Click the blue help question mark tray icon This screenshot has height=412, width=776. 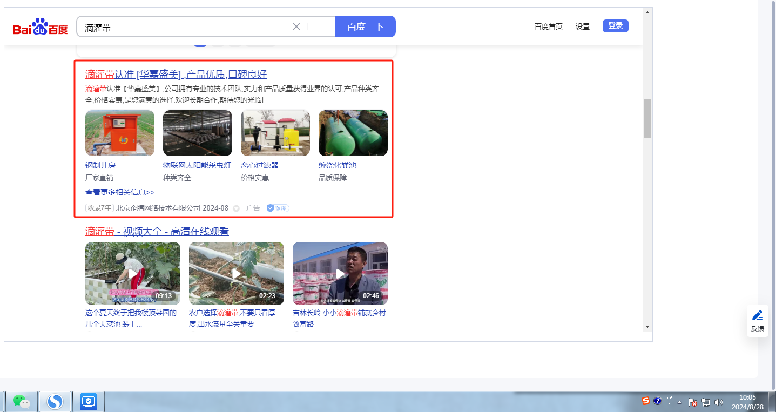point(657,401)
